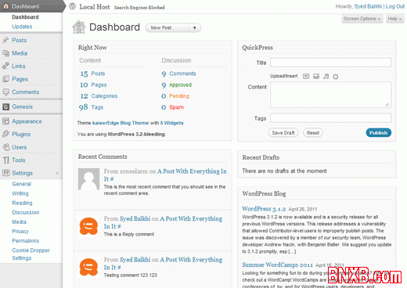Focus the QuickPress Content textarea
This screenshot has width=407, height=288.
coord(331,95)
